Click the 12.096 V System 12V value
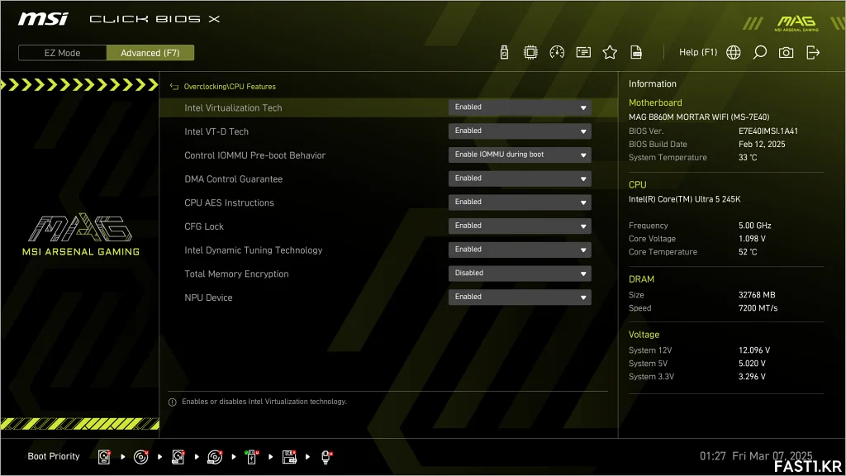 (x=753, y=350)
